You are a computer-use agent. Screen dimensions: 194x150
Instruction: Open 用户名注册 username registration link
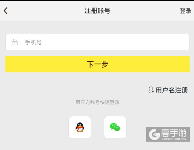pos(172,90)
